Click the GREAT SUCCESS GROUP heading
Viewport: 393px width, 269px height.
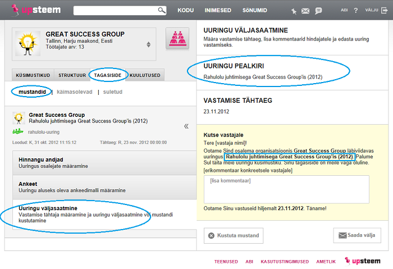click(85, 34)
